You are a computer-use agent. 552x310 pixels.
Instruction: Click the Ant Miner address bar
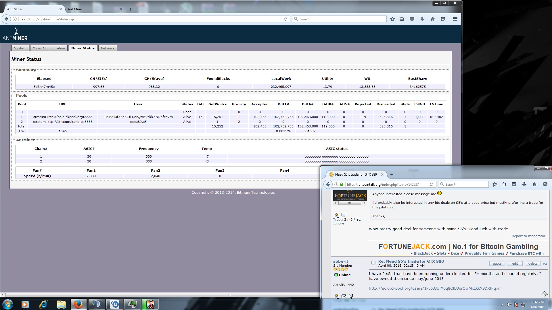pyautogui.click(x=149, y=19)
